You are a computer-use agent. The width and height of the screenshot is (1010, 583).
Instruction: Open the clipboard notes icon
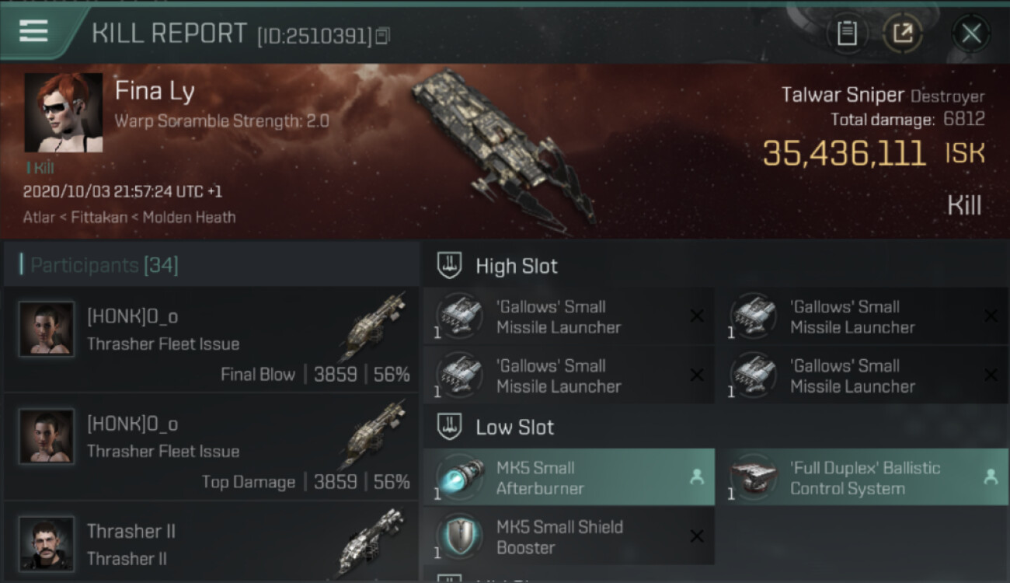click(x=847, y=33)
